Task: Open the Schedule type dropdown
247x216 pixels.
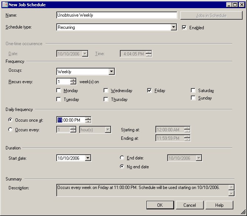Action: tap(174, 27)
